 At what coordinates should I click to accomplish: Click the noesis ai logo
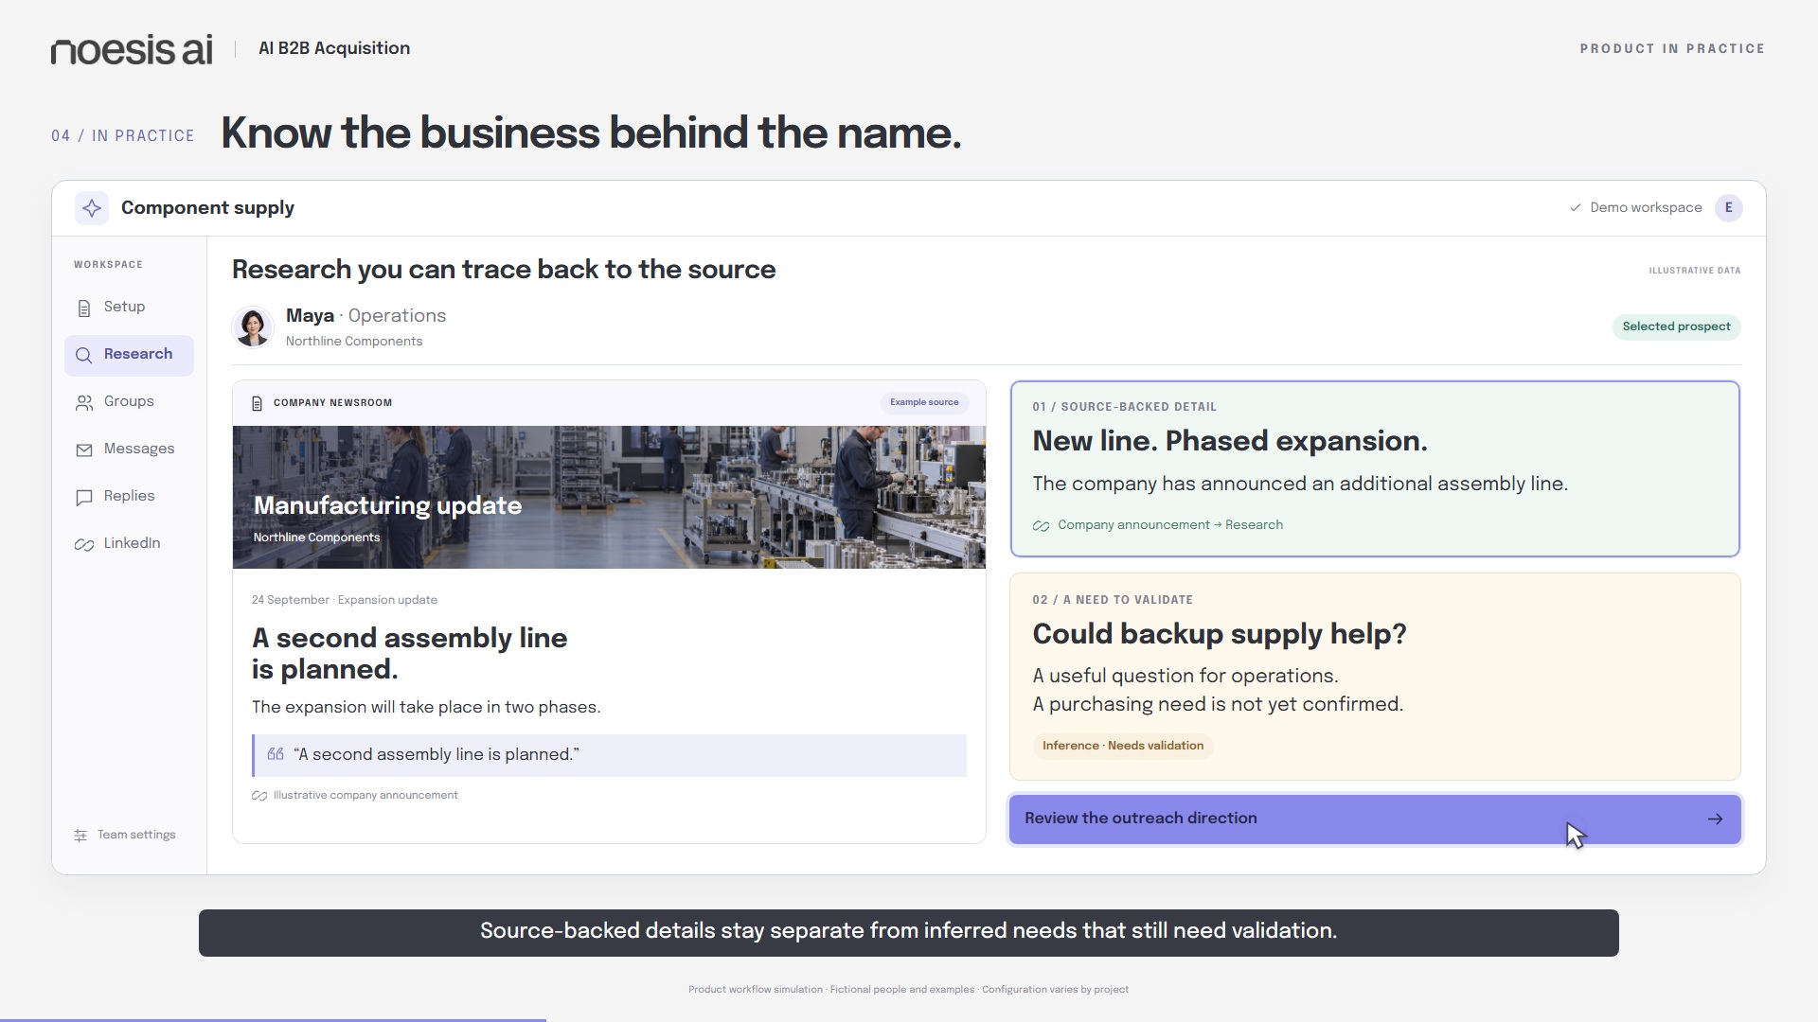133,49
